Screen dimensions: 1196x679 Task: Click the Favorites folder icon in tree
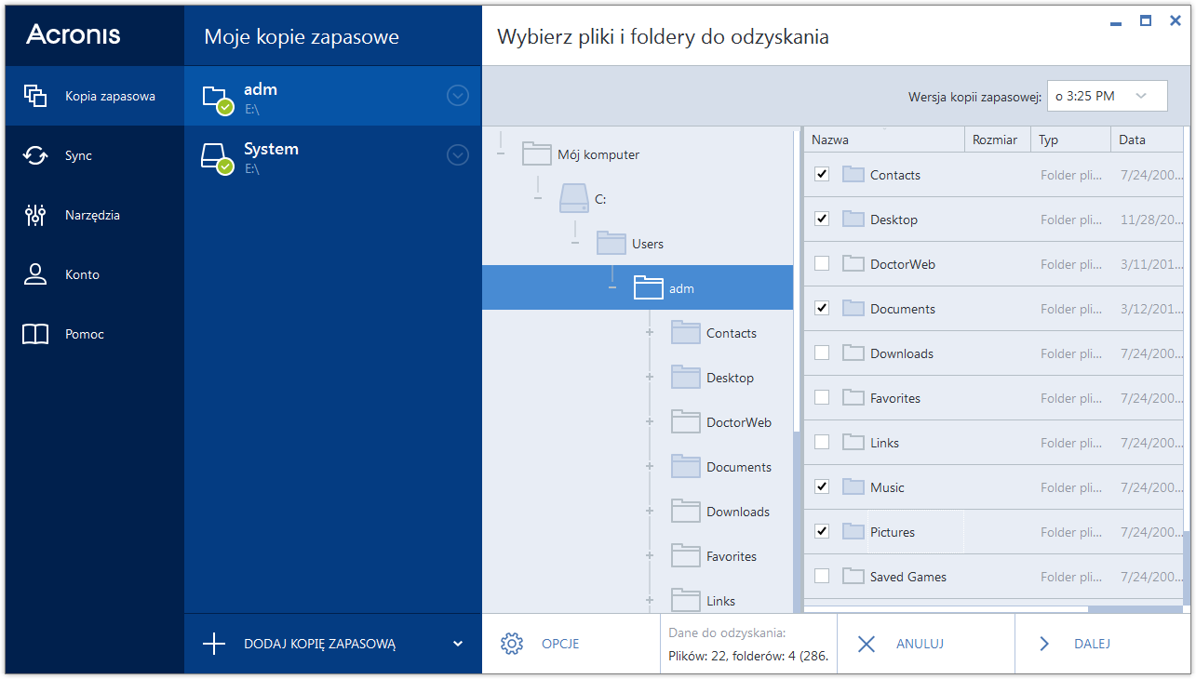pyautogui.click(x=686, y=555)
